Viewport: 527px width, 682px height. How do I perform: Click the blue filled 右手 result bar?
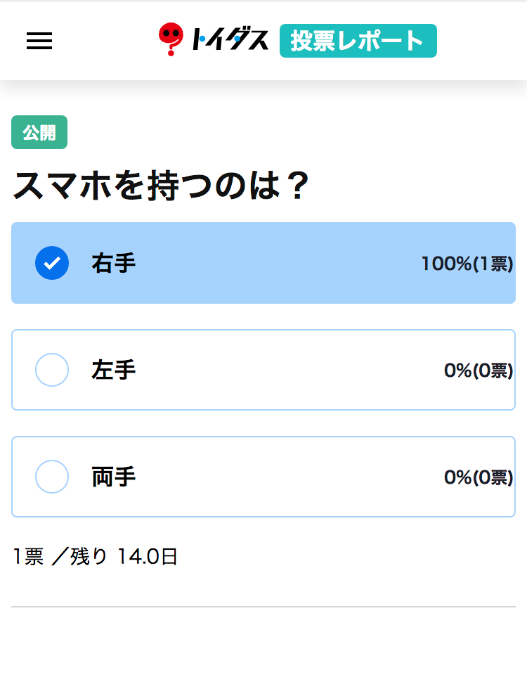[x=263, y=263]
